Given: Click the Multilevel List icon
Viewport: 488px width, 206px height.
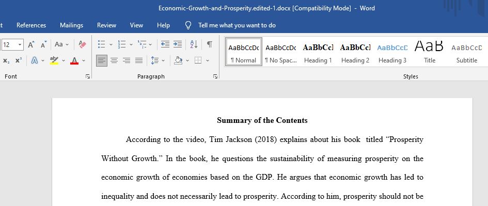Looking at the screenshot, I should tap(141, 44).
